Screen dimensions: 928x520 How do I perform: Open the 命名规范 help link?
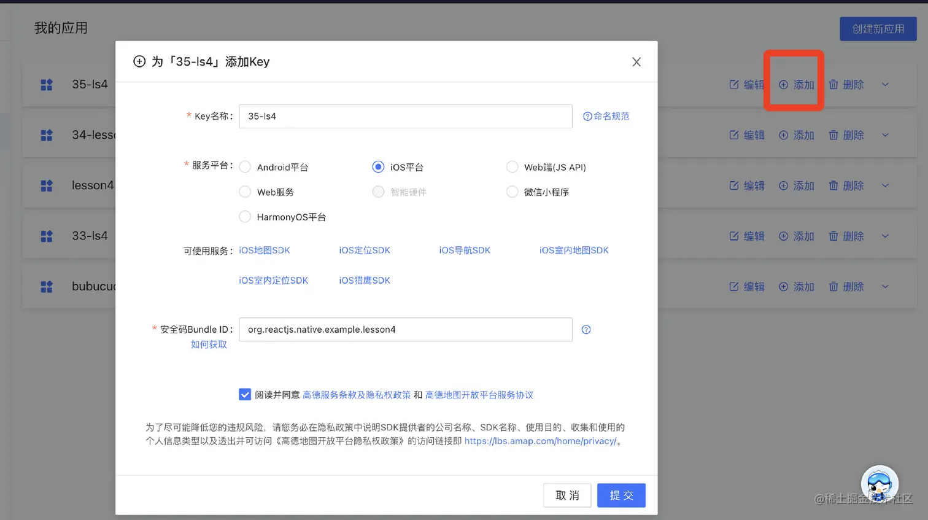pyautogui.click(x=606, y=116)
